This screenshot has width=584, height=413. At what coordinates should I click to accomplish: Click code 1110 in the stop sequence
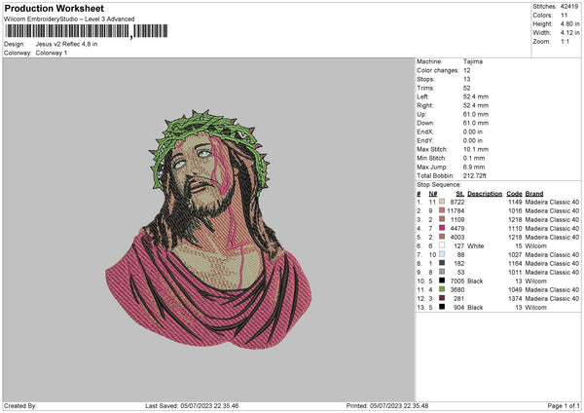(515, 229)
